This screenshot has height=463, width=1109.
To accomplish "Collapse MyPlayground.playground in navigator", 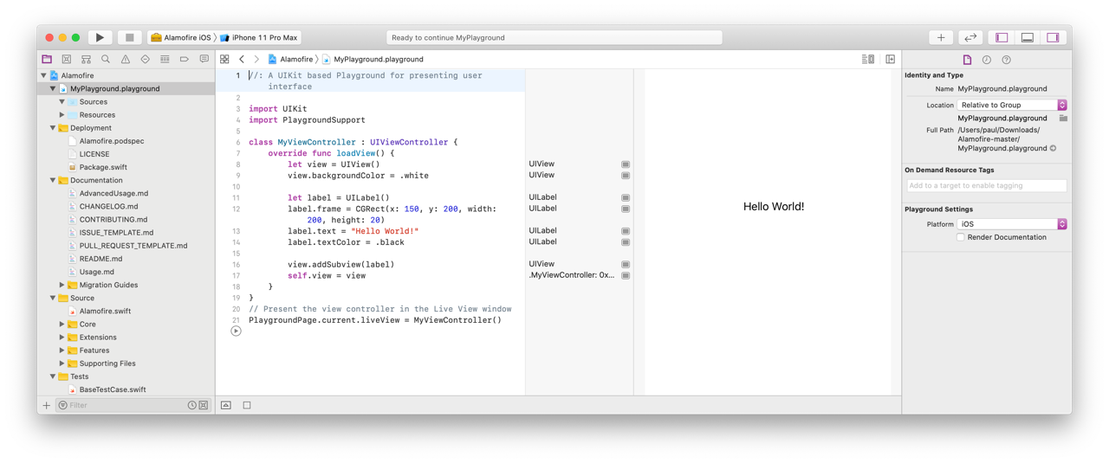I will 53,88.
